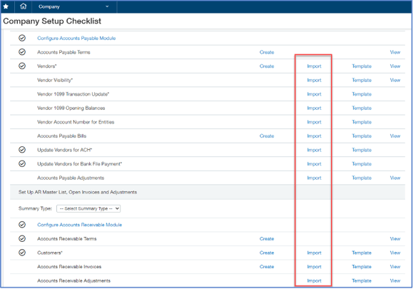Import Accounts Payable Bills
This screenshot has height=289, width=413.
tap(315, 136)
